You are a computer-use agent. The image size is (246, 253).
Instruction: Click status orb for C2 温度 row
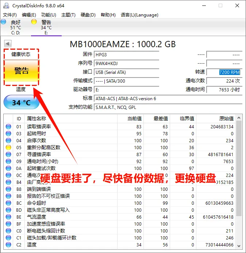point(8,245)
